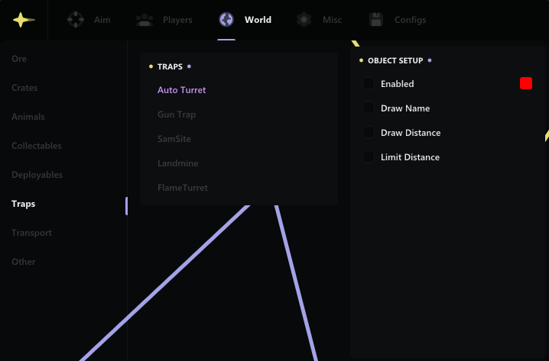
Task: Choose Gun Trap from traps list
Action: 177,114
